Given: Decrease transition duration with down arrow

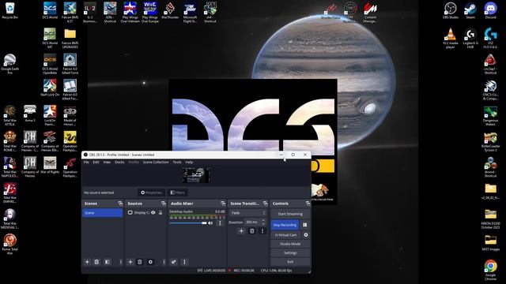Looking at the screenshot, I should [x=263, y=224].
